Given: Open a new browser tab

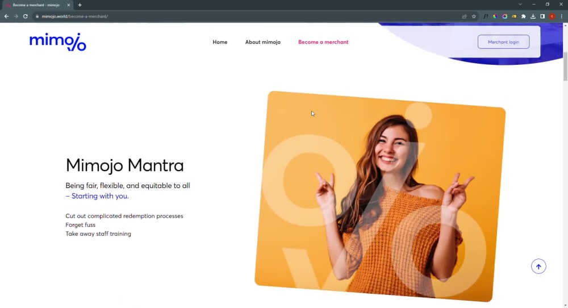Looking at the screenshot, I should [x=80, y=5].
